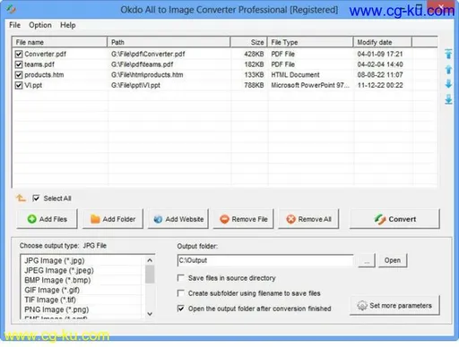Click the 182KB size cell

click(254, 64)
